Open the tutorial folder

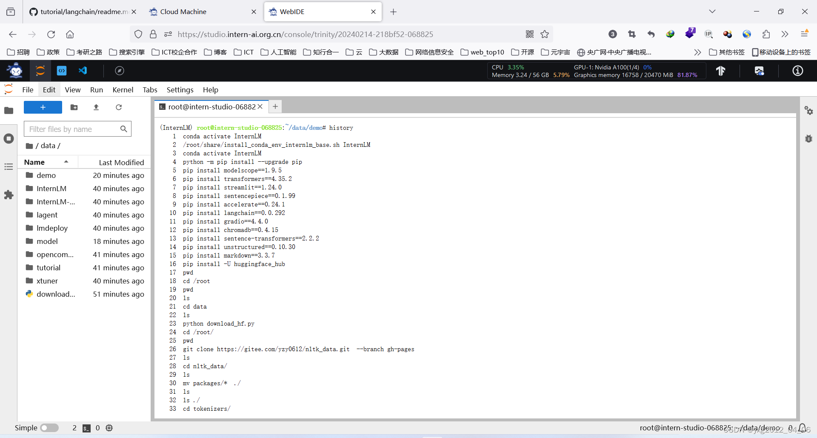tap(84, 268)
